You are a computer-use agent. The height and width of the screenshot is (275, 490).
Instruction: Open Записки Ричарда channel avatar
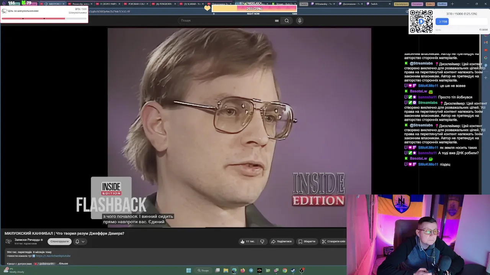click(8, 241)
